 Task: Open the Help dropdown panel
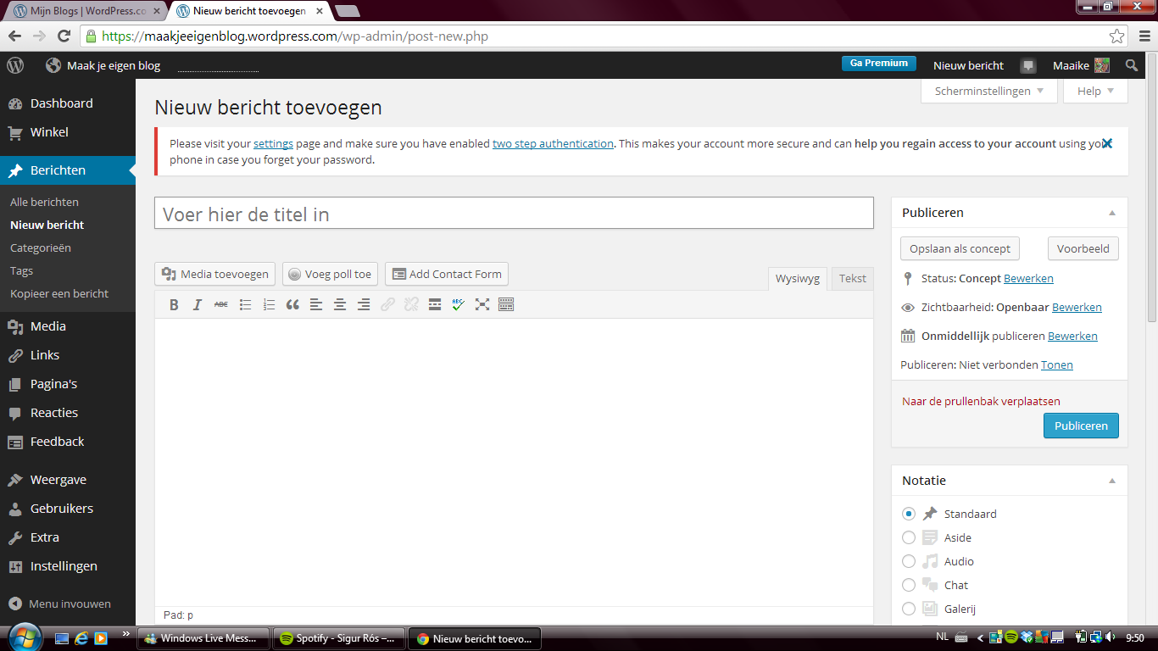tap(1095, 91)
